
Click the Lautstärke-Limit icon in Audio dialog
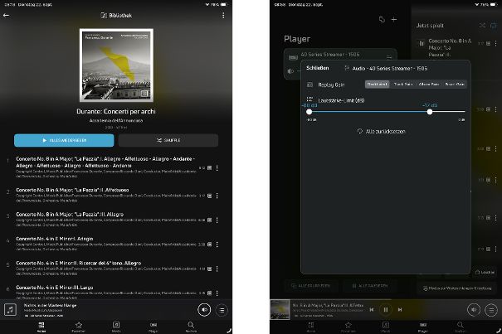pos(309,99)
